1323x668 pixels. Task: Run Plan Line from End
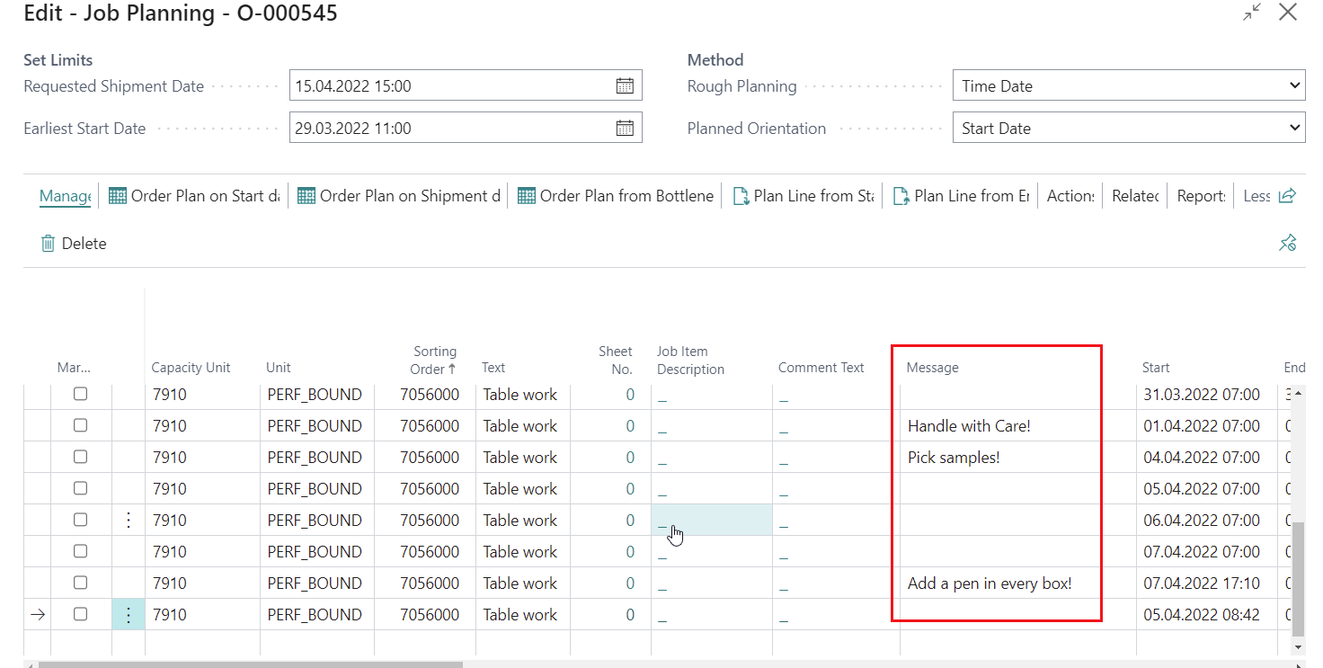coord(961,196)
